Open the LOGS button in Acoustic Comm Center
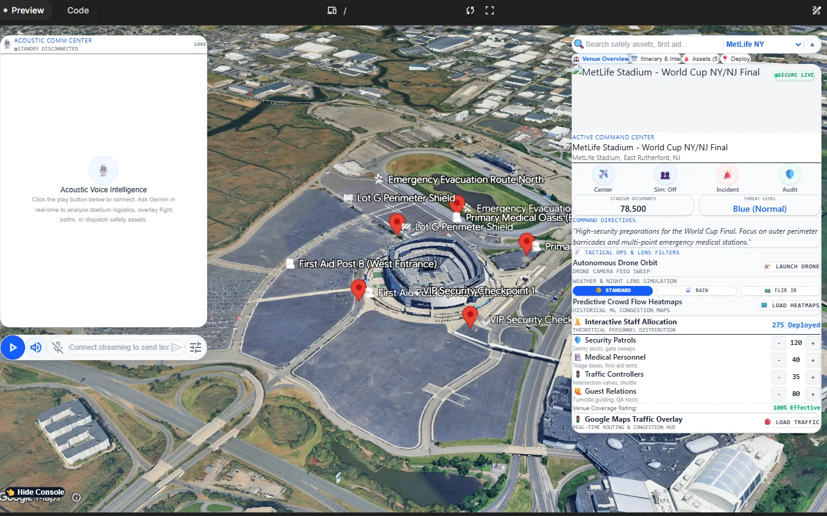The width and height of the screenshot is (827, 516). click(200, 44)
